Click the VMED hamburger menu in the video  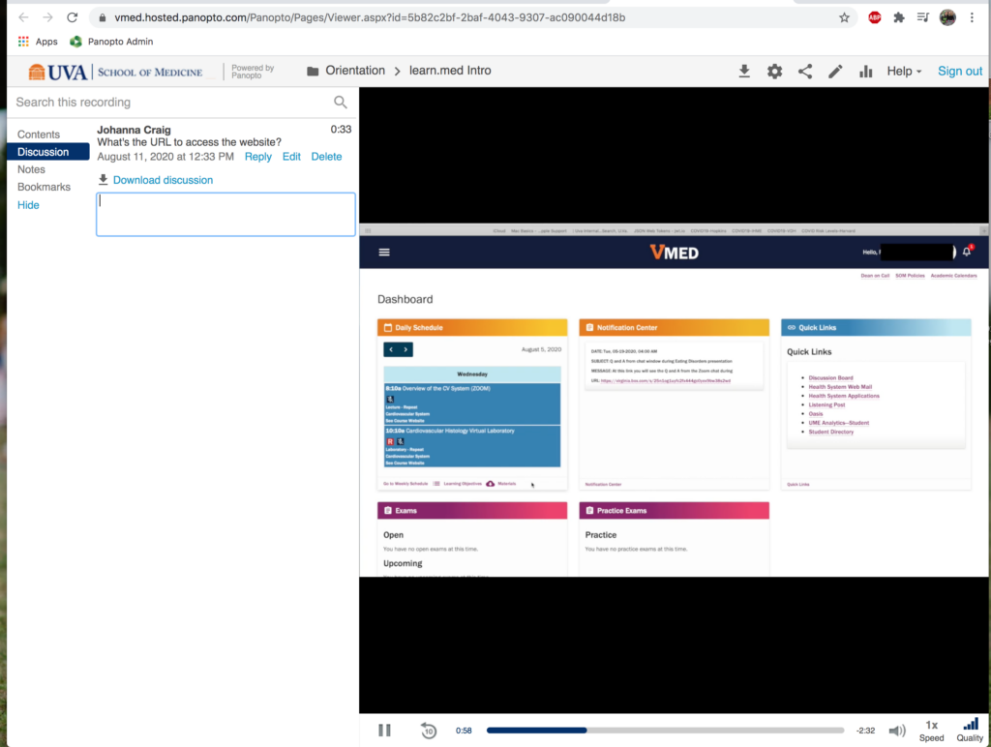[384, 253]
